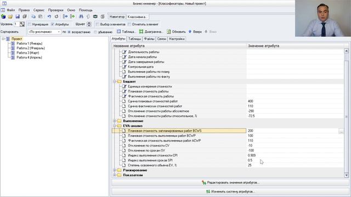Open the По умолчанию sort dropdown
The image size is (351, 197).
44,32
